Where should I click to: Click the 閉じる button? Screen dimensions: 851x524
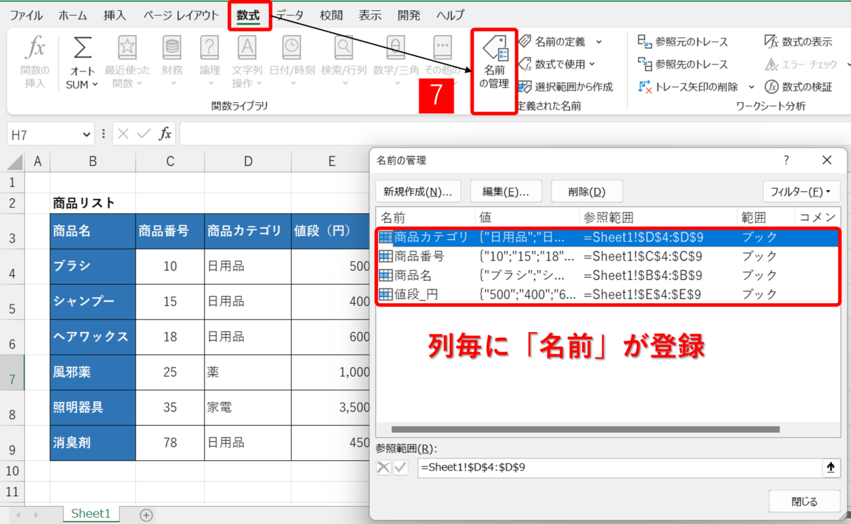pos(804,501)
